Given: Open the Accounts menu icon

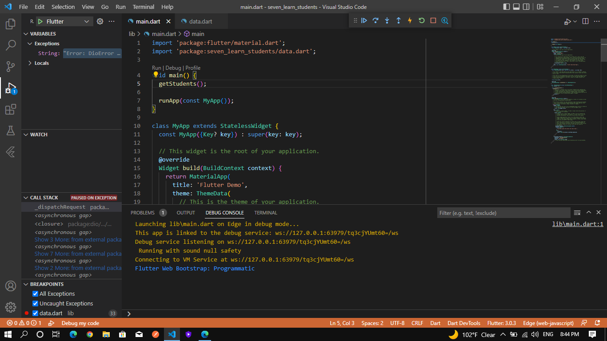Looking at the screenshot, I should 11,286.
